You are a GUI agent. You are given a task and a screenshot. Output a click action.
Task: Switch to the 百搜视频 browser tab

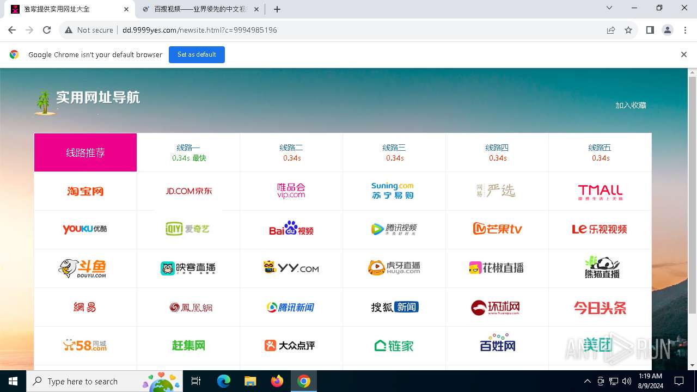(x=199, y=9)
